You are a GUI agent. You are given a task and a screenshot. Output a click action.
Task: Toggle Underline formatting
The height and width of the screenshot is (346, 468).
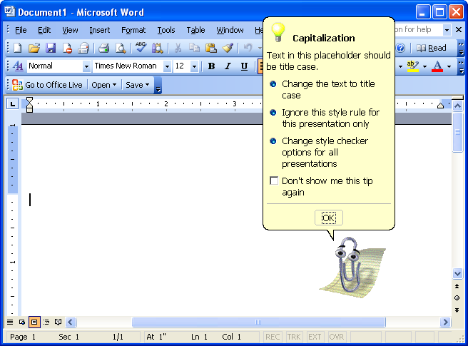point(244,66)
